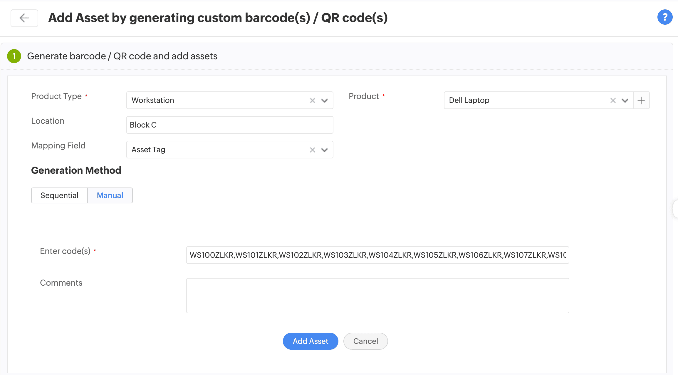678x375 pixels.
Task: Clear the Asset Tag mapping field selection
Action: pos(312,150)
